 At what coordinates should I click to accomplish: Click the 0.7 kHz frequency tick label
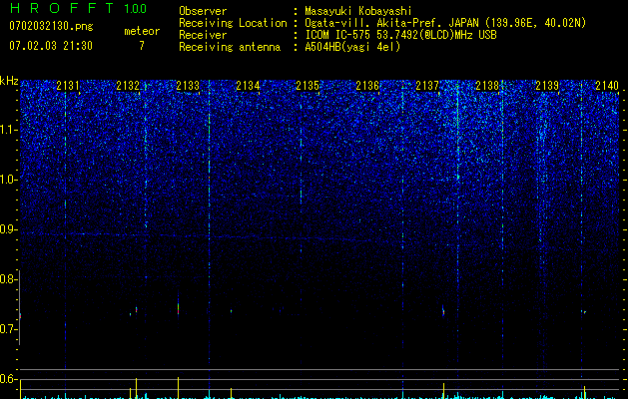(7, 329)
